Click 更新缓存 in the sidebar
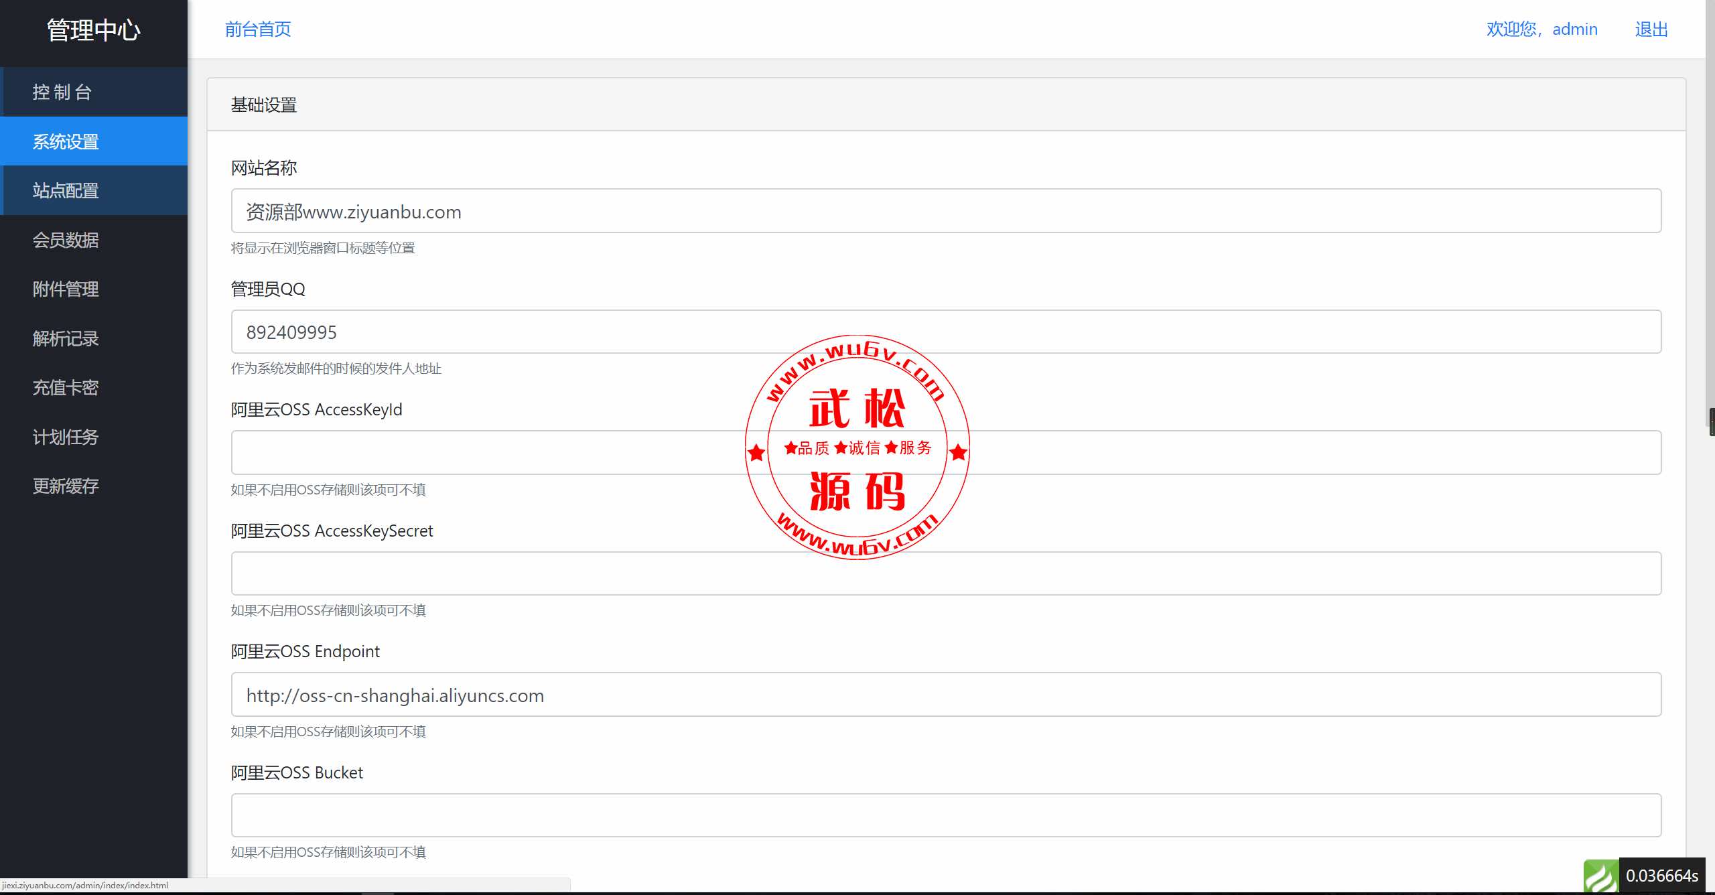This screenshot has width=1715, height=895. [x=94, y=486]
